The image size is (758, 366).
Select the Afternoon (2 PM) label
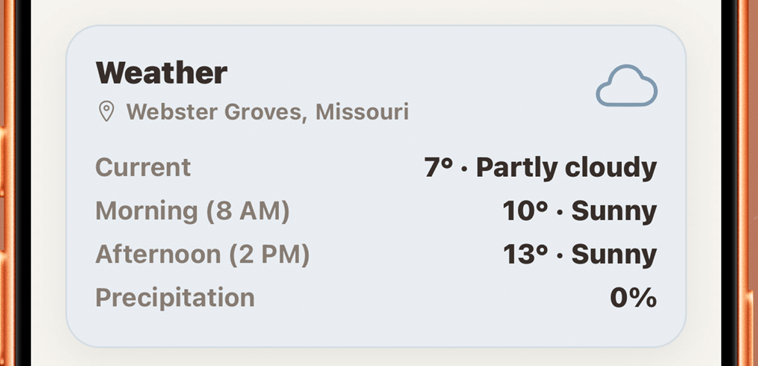click(x=202, y=254)
